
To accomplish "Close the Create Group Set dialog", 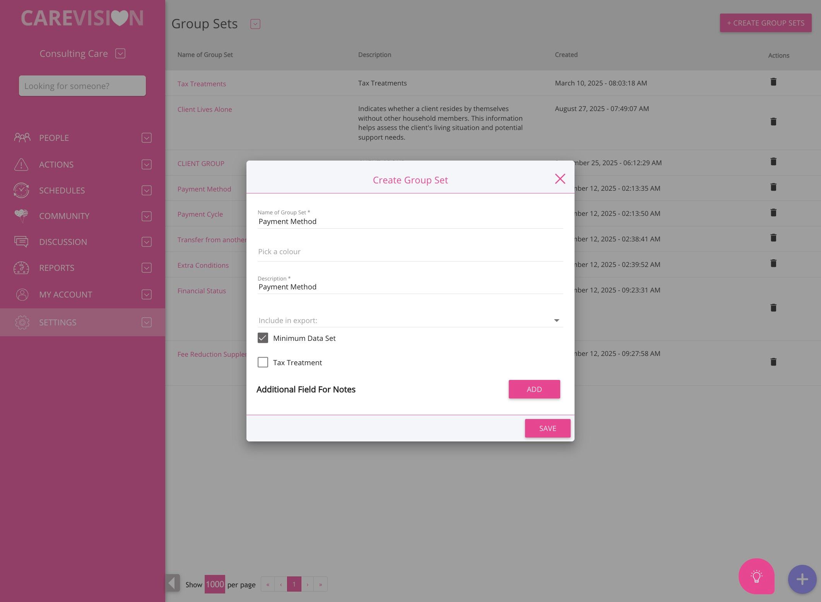I will (x=560, y=179).
